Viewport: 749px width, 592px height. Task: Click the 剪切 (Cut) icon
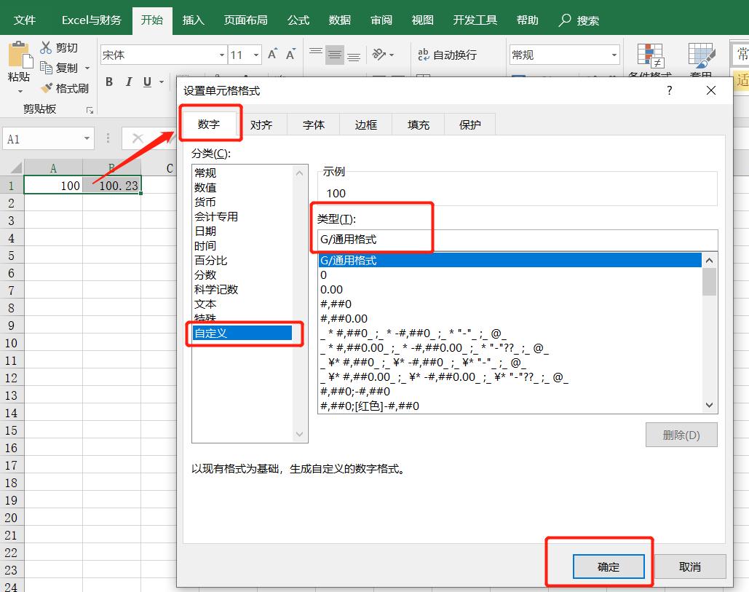45,47
